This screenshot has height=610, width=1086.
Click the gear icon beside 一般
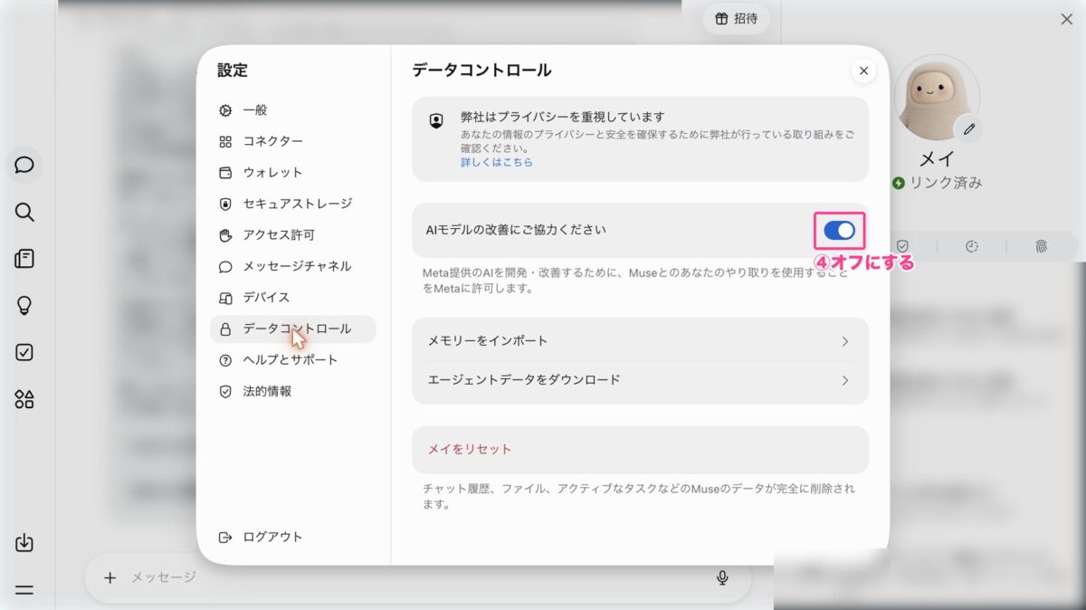tap(225, 110)
